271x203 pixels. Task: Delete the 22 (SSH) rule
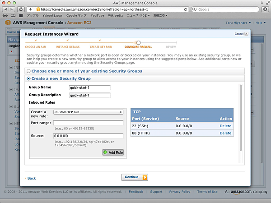[x=225, y=126]
